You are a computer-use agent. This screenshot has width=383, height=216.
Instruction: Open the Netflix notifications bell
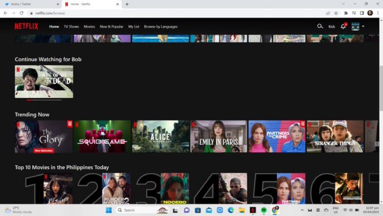(x=343, y=26)
